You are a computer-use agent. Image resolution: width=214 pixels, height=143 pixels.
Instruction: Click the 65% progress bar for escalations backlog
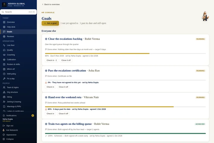[x=125, y=54]
